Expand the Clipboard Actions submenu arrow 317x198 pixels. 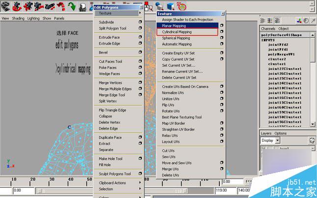pos(140,182)
